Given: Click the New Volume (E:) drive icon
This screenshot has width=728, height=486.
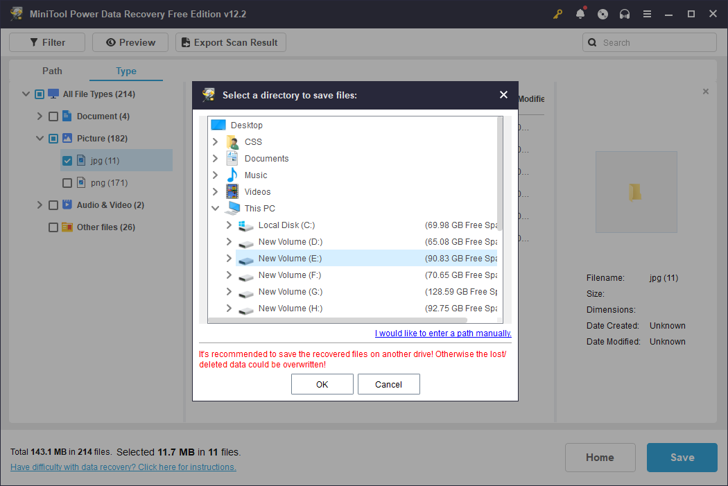Looking at the screenshot, I should 245,259.
